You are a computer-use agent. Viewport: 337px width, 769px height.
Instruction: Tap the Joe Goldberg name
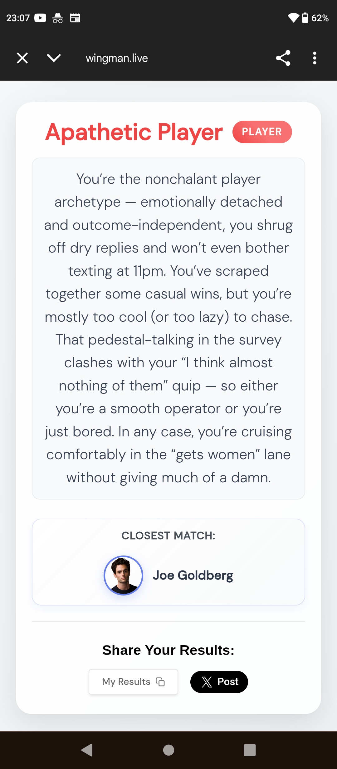(193, 575)
